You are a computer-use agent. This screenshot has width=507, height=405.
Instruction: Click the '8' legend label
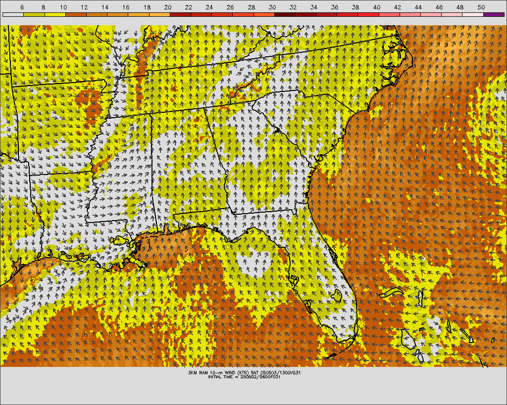click(x=44, y=7)
